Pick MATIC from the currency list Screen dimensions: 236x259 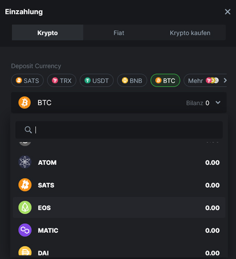(x=119, y=230)
